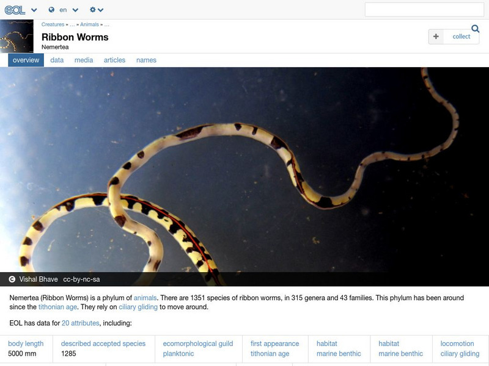Viewport: 489px width, 366px height.
Task: Expand the dropdown next to the EOL logo
Action: point(34,10)
